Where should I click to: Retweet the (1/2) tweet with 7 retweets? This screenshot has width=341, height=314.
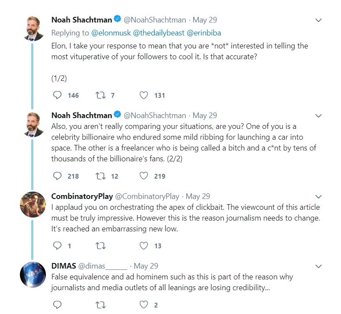tap(100, 95)
